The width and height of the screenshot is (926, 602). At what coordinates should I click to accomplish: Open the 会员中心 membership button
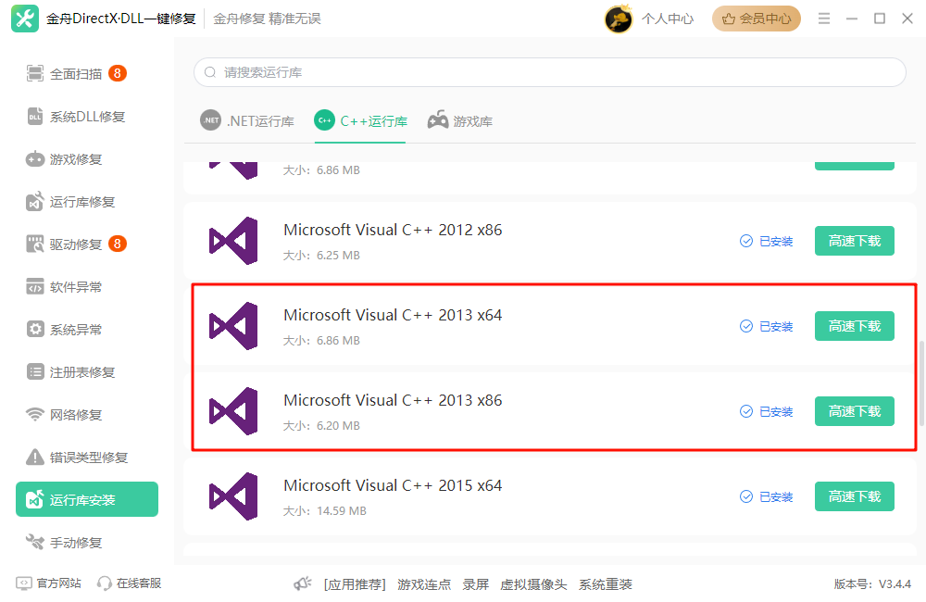[756, 19]
